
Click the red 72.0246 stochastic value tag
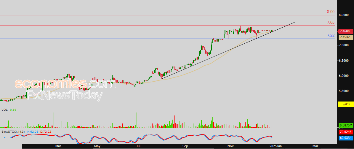346,131
